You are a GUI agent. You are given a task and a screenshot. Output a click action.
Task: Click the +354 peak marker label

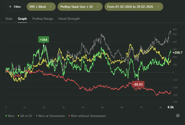(x=44, y=40)
